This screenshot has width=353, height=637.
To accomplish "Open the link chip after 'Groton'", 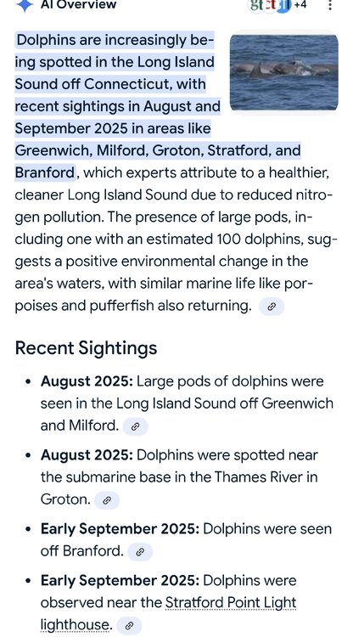I will click(x=107, y=500).
